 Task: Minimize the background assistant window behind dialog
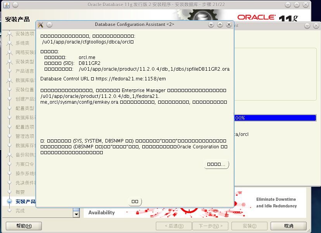[x=307, y=26]
